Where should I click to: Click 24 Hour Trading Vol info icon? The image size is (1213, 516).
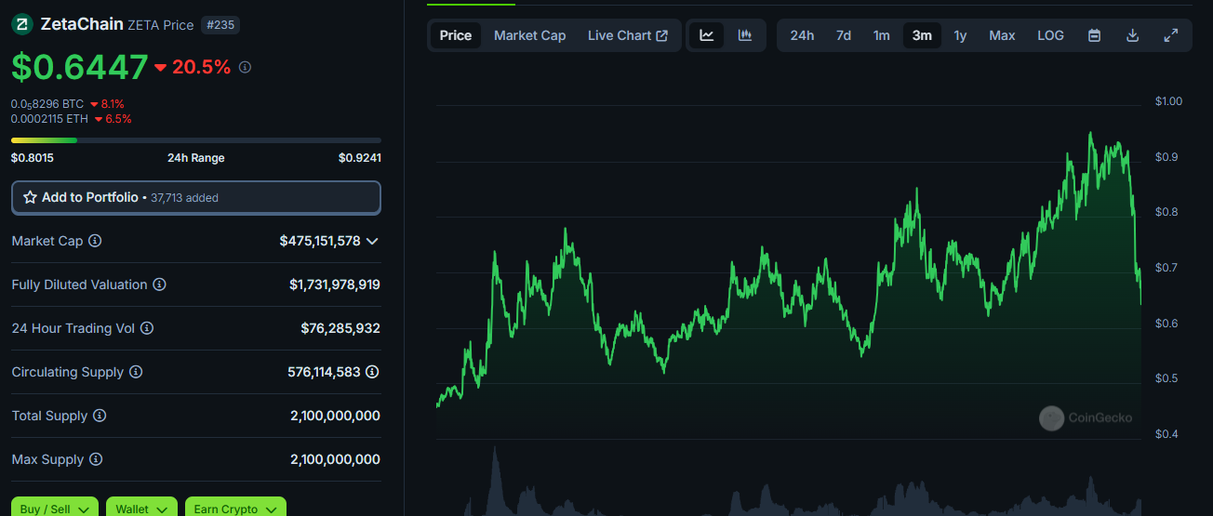tap(147, 328)
